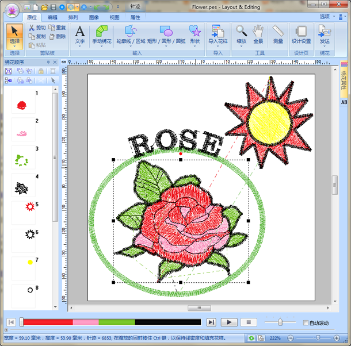Open the 绣花属性 side panel tab
The height and width of the screenshot is (346, 351).
click(344, 79)
